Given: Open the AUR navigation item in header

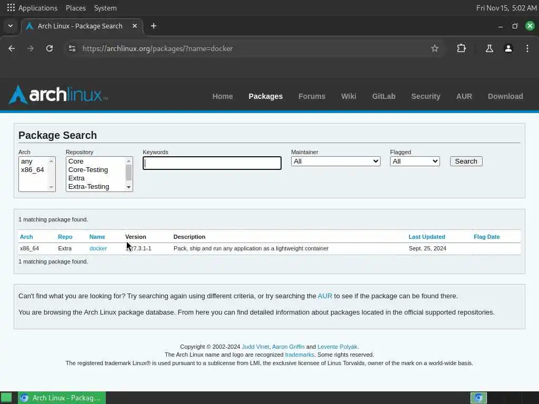Looking at the screenshot, I should (464, 97).
